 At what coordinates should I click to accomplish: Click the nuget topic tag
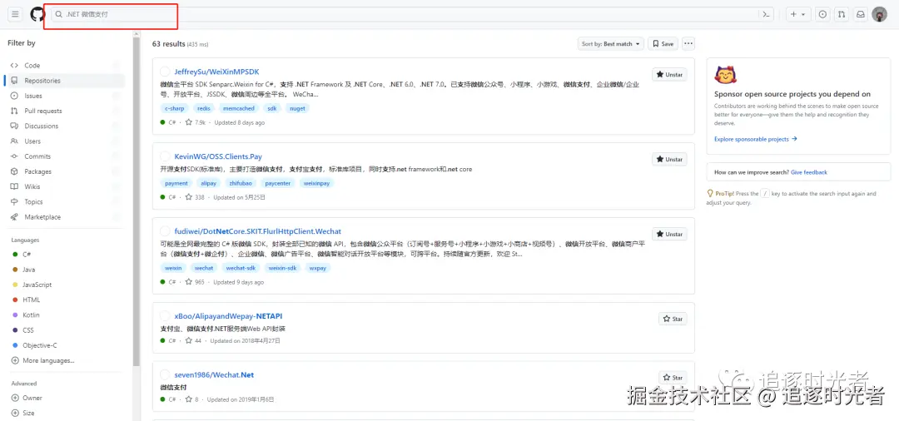297,107
